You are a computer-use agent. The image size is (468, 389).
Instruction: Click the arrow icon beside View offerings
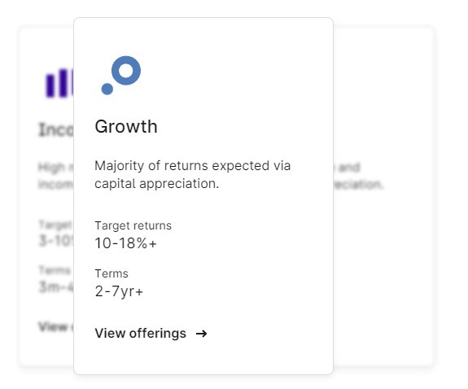click(202, 334)
